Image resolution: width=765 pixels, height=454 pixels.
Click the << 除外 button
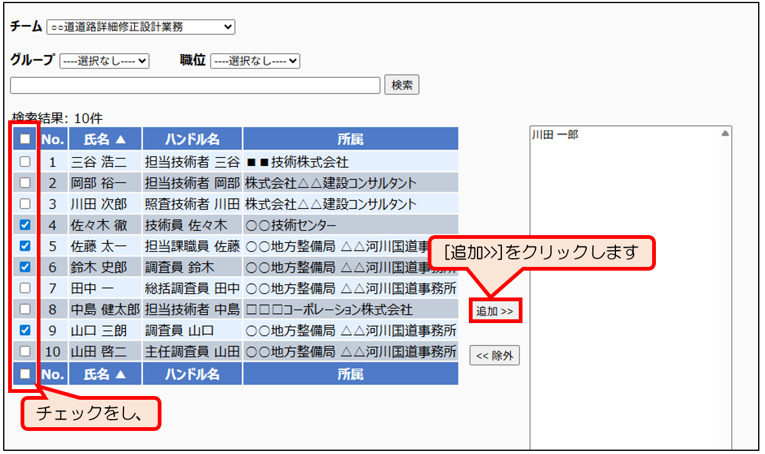coord(494,355)
